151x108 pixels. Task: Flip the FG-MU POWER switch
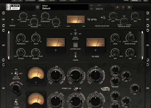(x=16, y=103)
